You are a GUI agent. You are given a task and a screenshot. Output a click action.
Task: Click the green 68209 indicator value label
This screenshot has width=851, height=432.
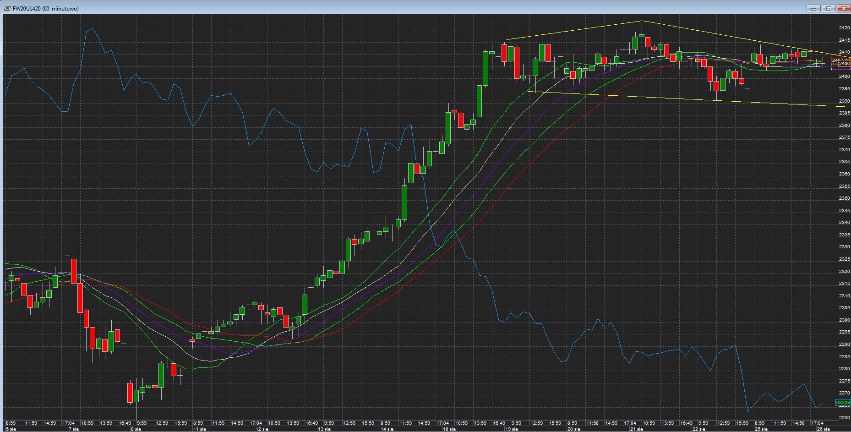click(x=843, y=403)
